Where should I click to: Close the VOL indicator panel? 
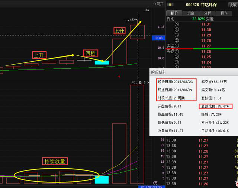click(x=148, y=82)
